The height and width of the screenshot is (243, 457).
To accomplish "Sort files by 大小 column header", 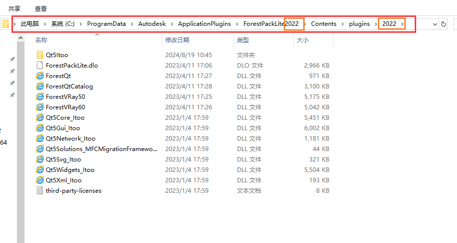I will pyautogui.click(x=303, y=40).
